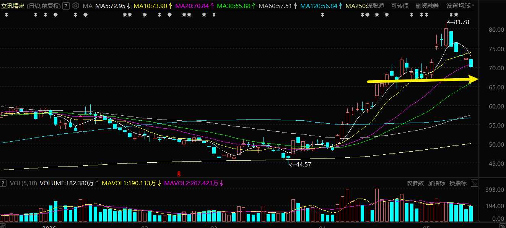This screenshot has width=506, height=228.
Task: Select the MA30:65.88 legend
Action: (x=234, y=6)
